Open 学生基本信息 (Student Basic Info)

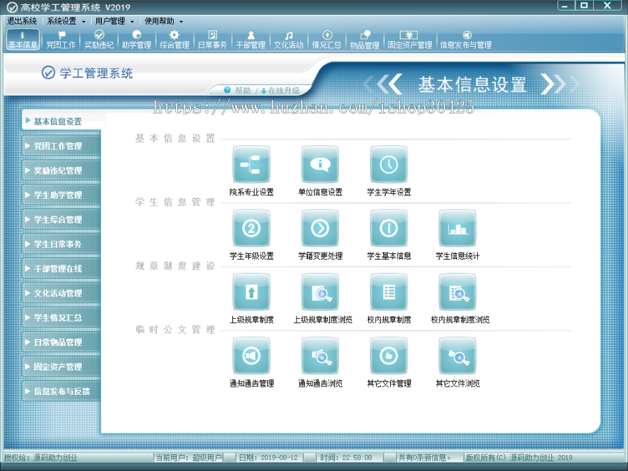(389, 227)
